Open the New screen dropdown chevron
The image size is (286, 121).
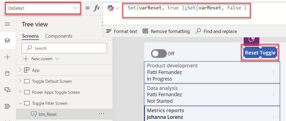coord(57,59)
